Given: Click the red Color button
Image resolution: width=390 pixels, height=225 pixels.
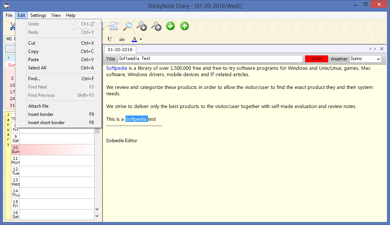Looking at the screenshot, I should click(x=317, y=58).
